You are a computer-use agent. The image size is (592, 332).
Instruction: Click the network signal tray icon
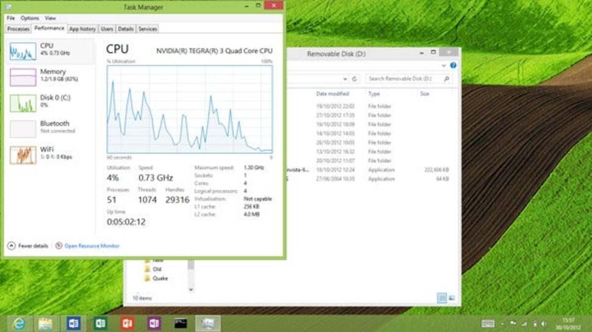(x=524, y=323)
